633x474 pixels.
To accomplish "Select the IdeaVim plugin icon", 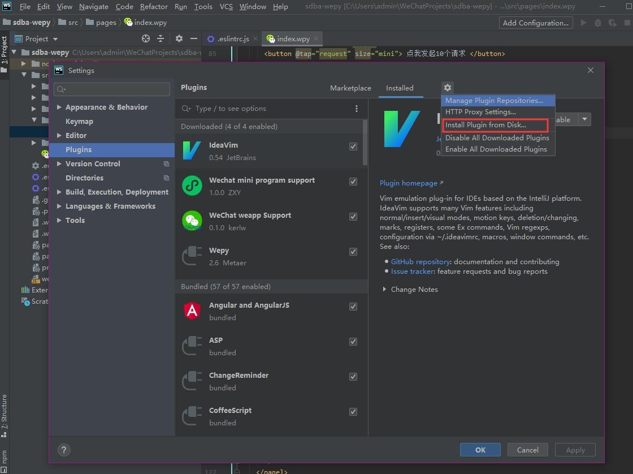I will [192, 150].
